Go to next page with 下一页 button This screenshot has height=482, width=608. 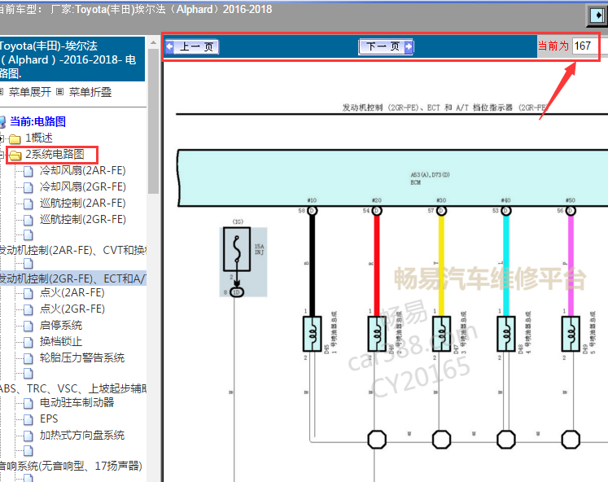click(x=386, y=47)
